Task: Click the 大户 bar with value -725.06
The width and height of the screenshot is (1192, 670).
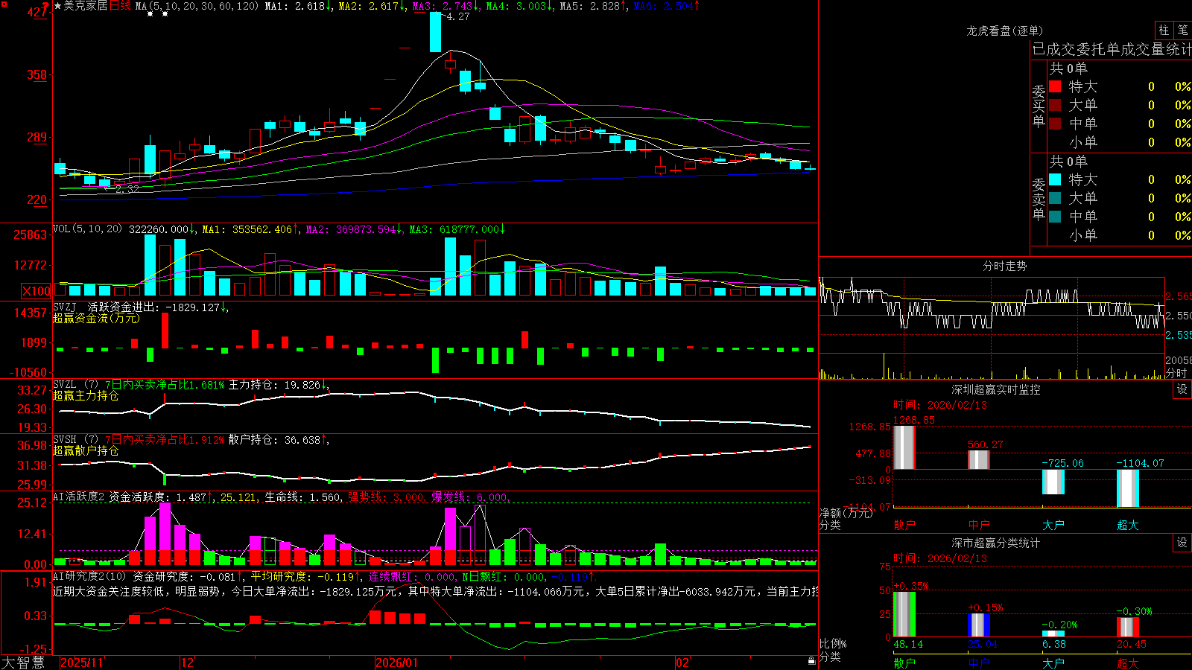Action: click(x=1053, y=482)
